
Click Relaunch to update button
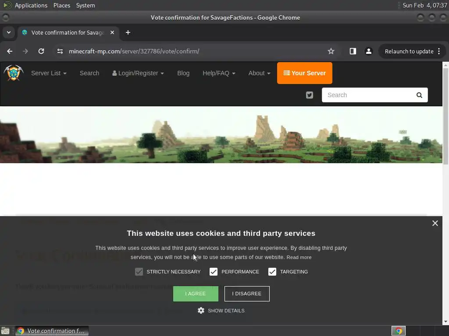pos(409,52)
